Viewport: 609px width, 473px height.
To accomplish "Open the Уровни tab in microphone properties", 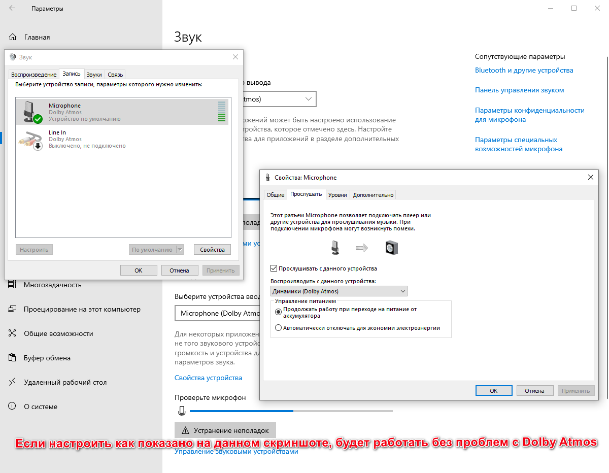I will point(337,195).
